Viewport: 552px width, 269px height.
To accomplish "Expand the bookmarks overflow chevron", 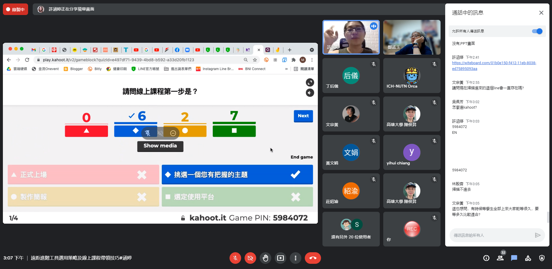I will (x=286, y=69).
